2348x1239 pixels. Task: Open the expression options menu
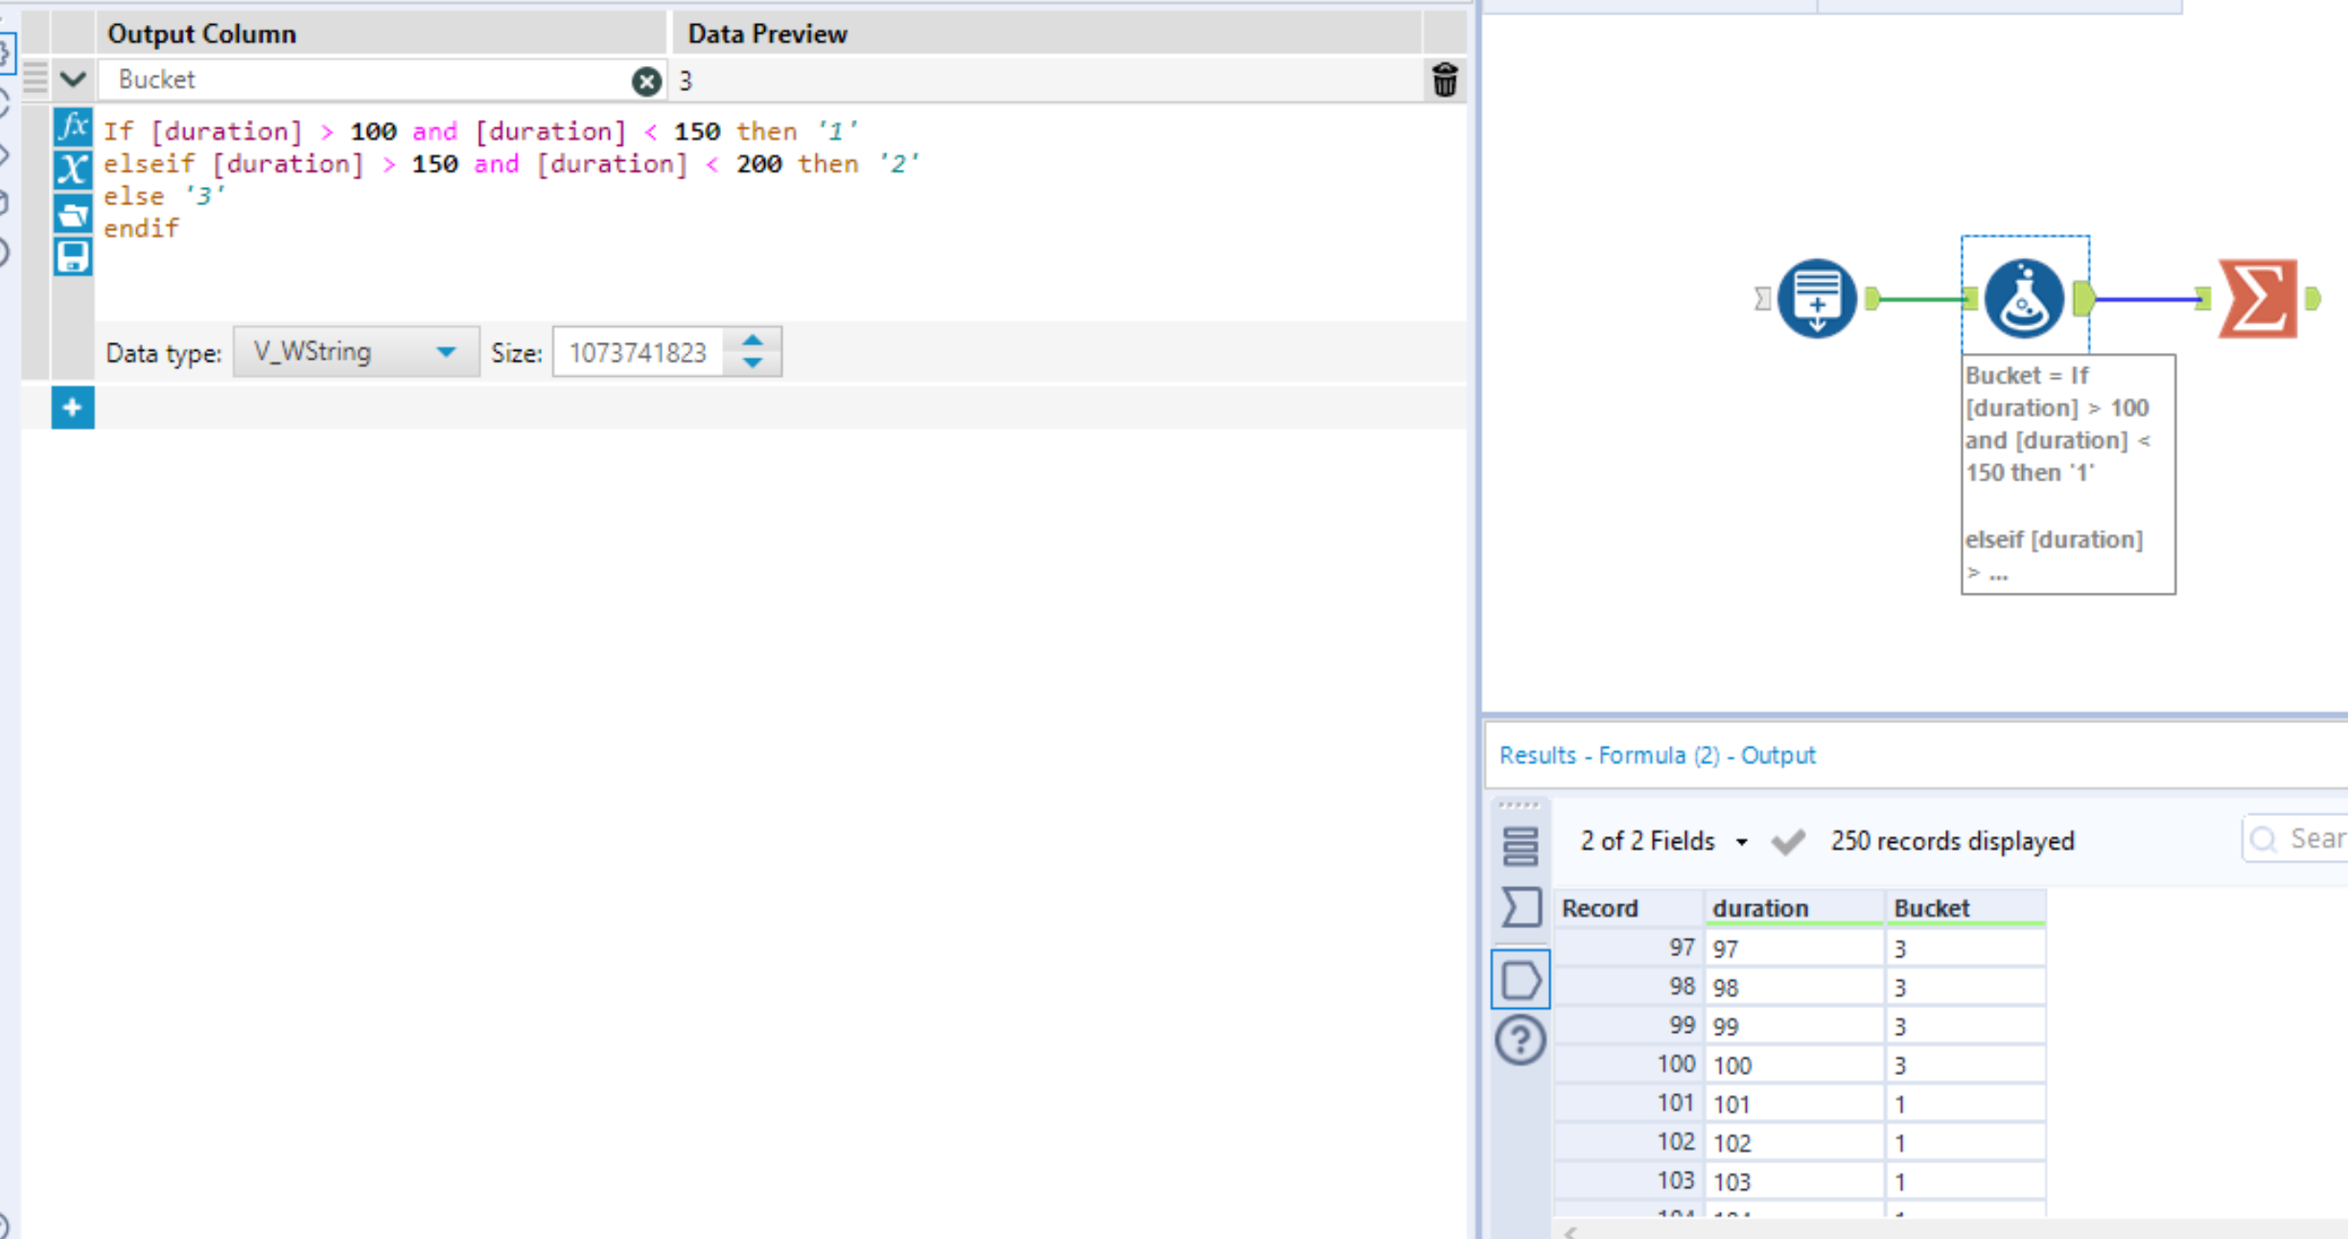(34, 80)
